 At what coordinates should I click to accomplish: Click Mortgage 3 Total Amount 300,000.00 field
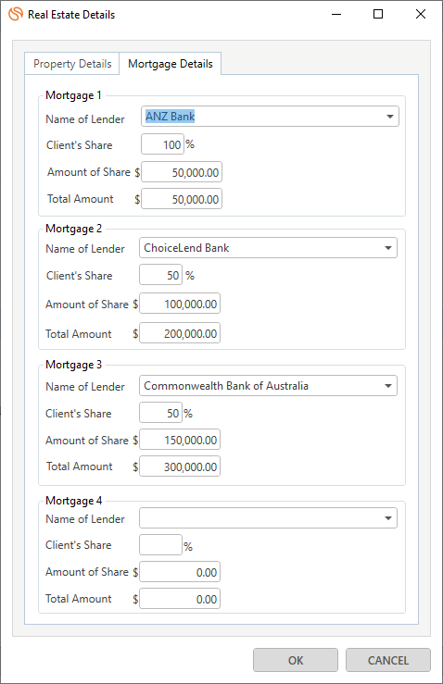180,466
